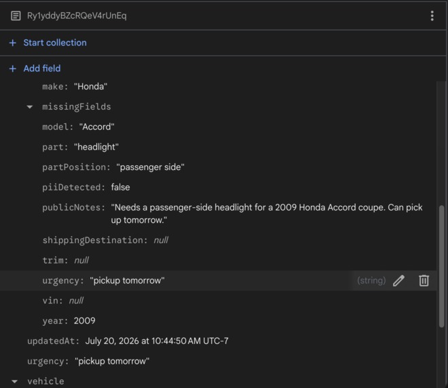Select the partPosition value "passenger side"
This screenshot has height=388, width=448.
[x=150, y=167]
